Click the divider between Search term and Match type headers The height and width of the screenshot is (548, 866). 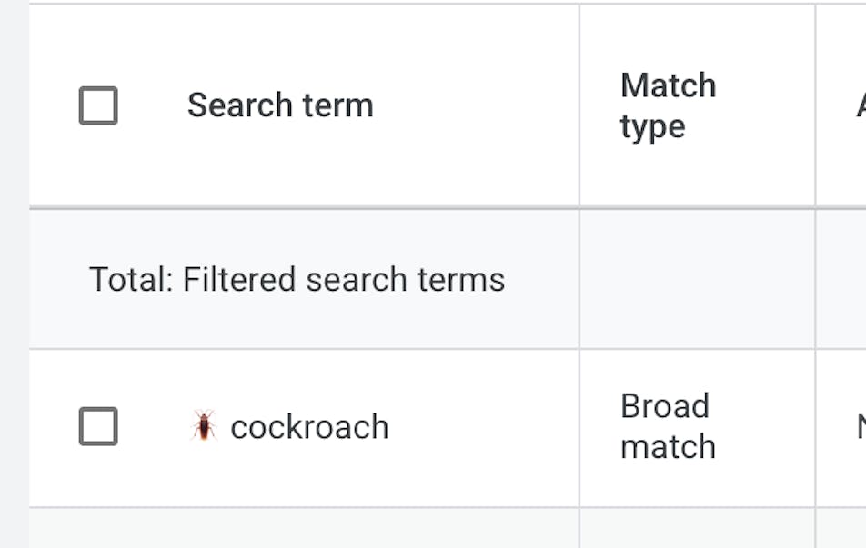tap(579, 105)
